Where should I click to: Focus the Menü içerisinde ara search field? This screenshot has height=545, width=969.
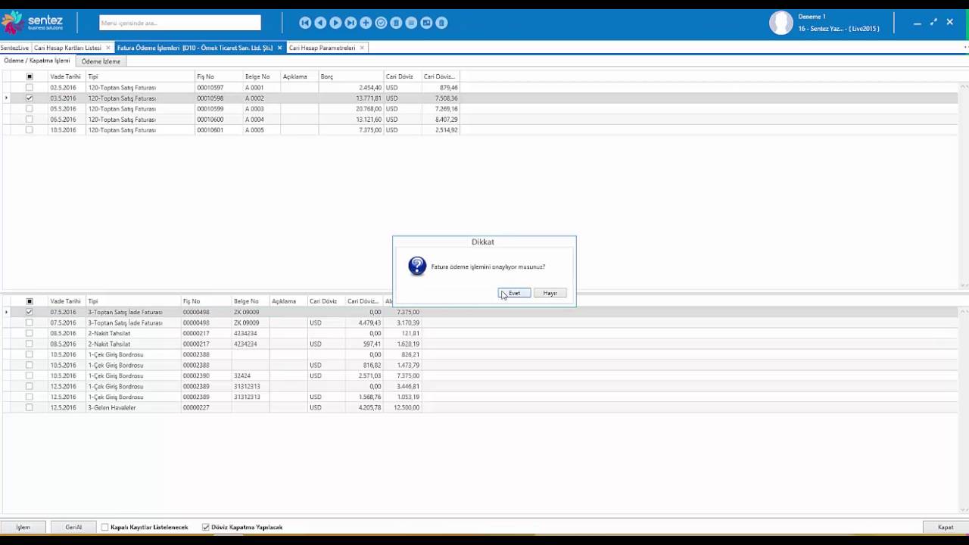pos(180,23)
